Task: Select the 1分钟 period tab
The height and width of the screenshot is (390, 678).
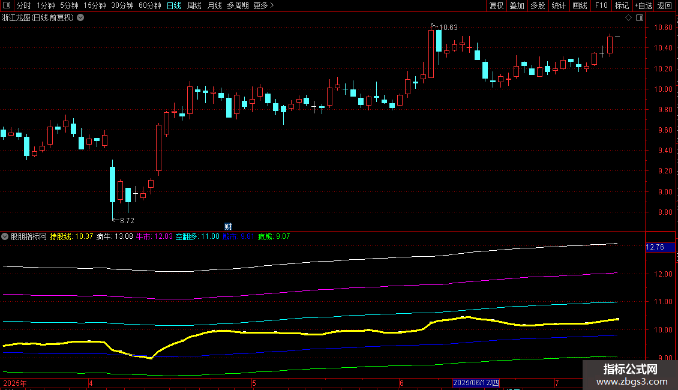Action: tap(46, 5)
